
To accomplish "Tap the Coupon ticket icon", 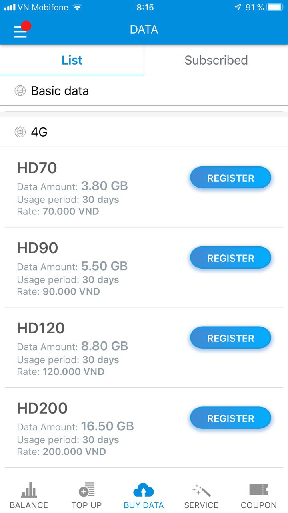I will point(259,490).
